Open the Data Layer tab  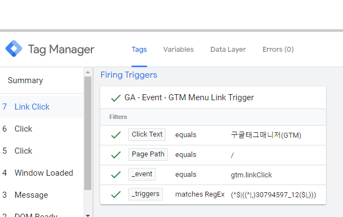228,50
